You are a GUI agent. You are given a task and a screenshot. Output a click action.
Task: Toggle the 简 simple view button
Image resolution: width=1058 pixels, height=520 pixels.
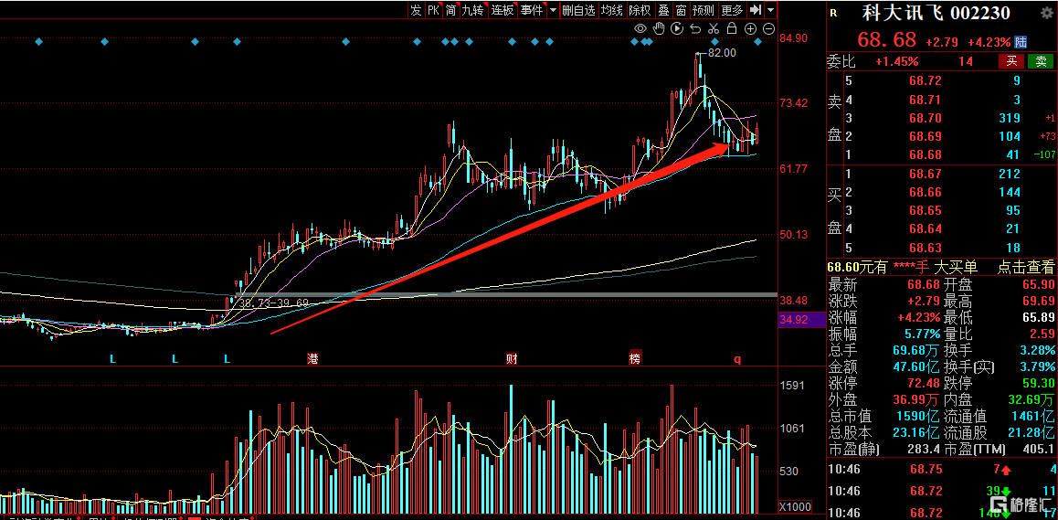pos(450,10)
